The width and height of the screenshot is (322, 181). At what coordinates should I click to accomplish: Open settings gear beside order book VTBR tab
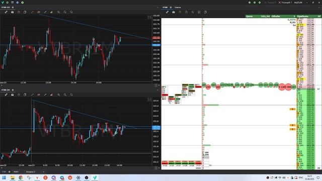point(171,8)
